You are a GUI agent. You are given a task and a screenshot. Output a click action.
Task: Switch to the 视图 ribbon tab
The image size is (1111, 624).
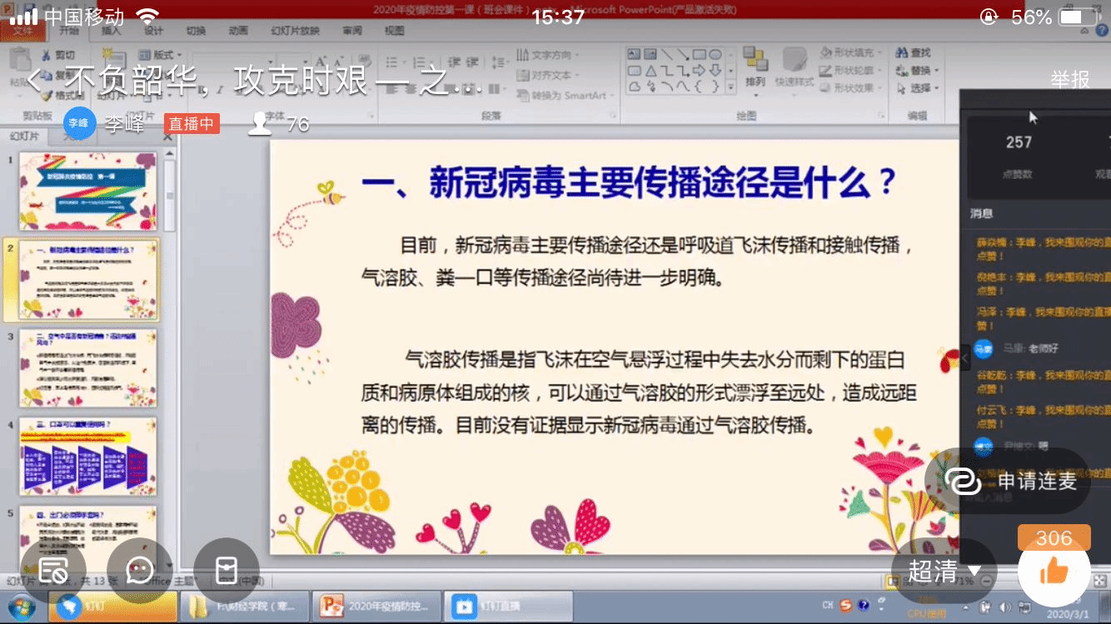pos(394,31)
